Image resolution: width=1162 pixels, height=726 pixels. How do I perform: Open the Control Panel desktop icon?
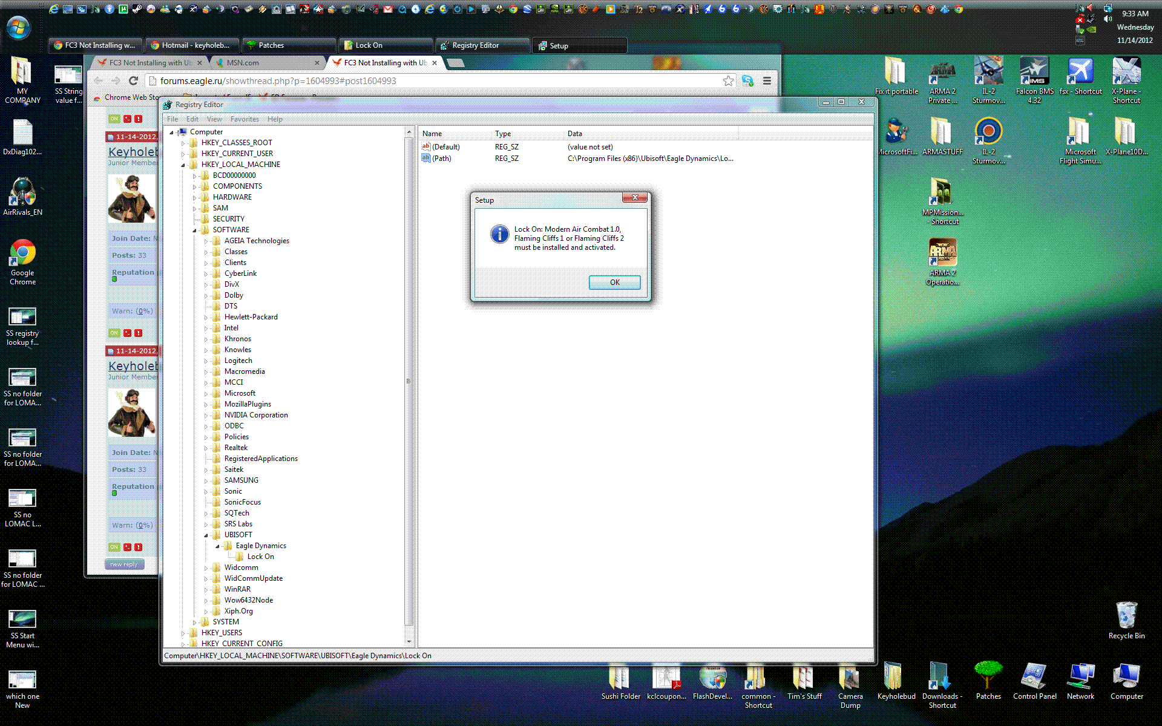click(x=1034, y=681)
